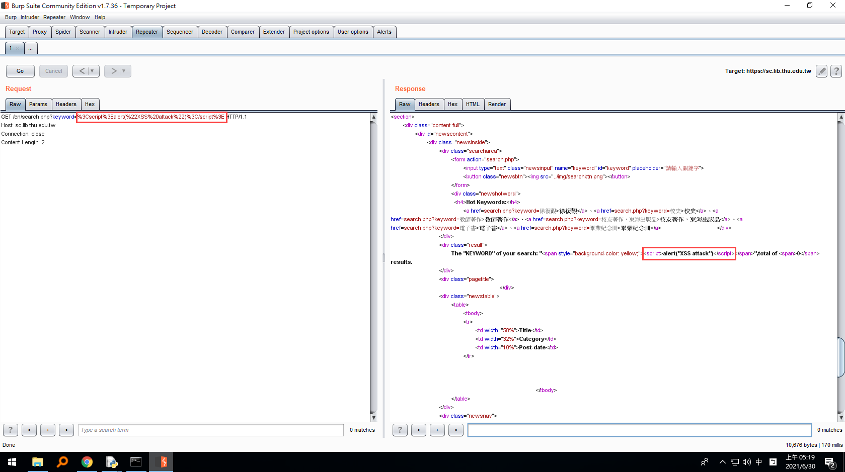
Task: Open the history back dropdown arrow
Action: click(92, 71)
